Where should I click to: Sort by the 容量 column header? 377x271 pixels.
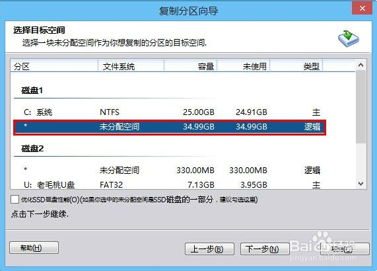(x=191, y=66)
